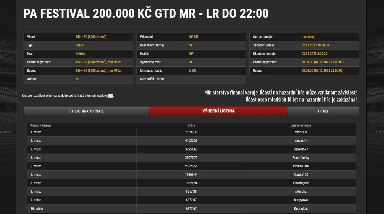The image size is (384, 214).
Task: Select the Gemba100 winner entry
Action: [301, 175]
